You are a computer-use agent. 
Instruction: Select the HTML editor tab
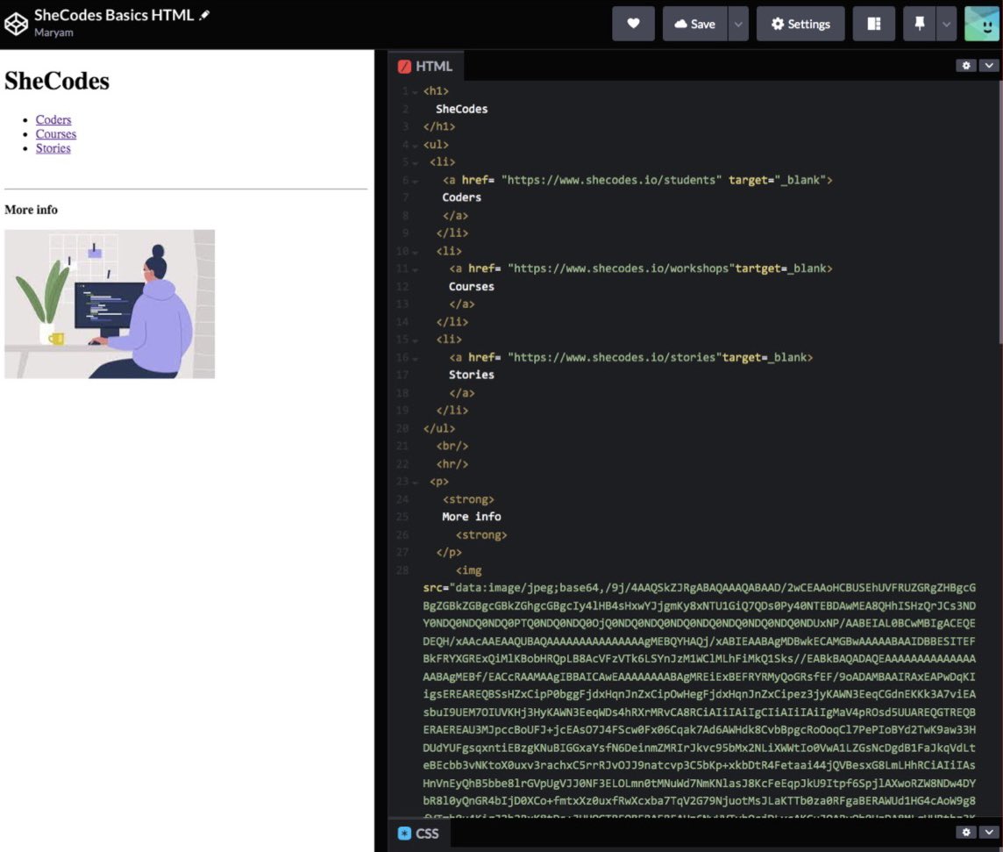tap(425, 66)
